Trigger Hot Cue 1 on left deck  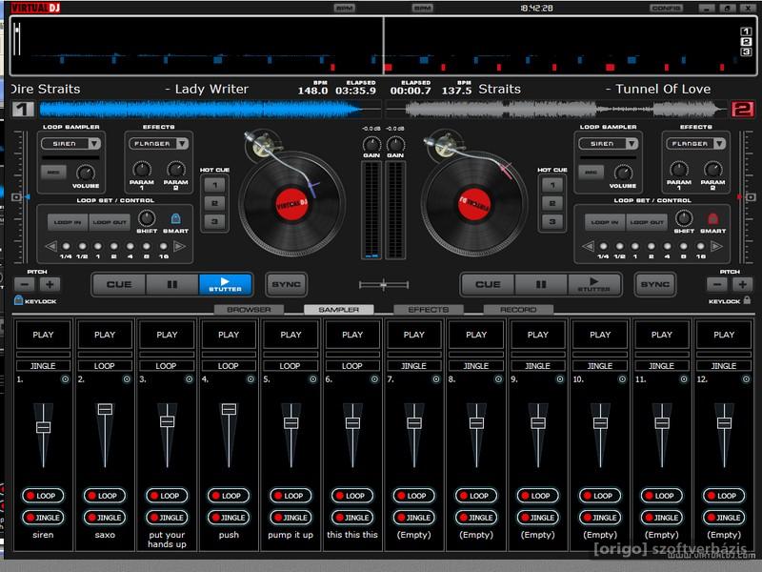[x=214, y=185]
